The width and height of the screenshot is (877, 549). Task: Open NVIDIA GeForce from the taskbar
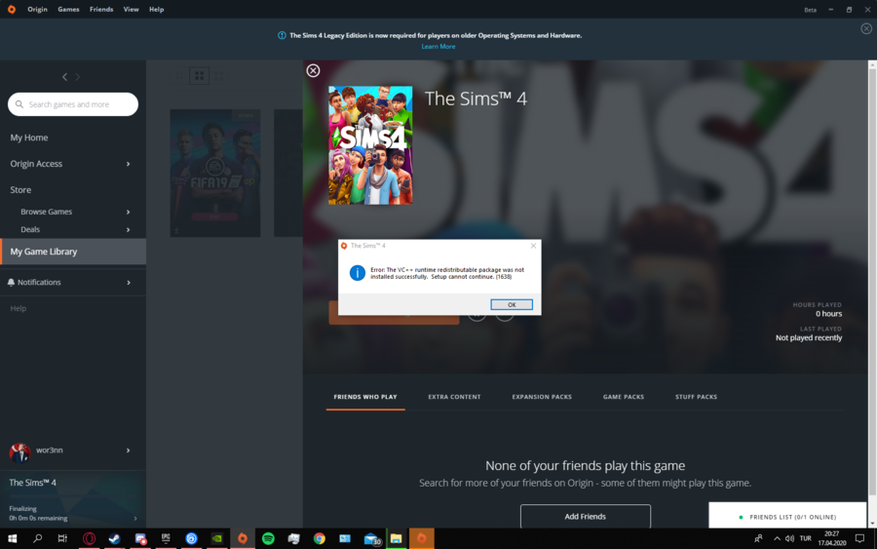(x=217, y=538)
